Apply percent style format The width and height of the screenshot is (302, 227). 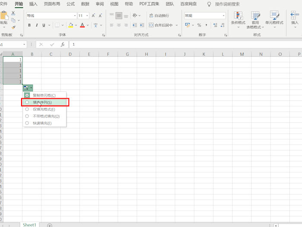point(199,25)
